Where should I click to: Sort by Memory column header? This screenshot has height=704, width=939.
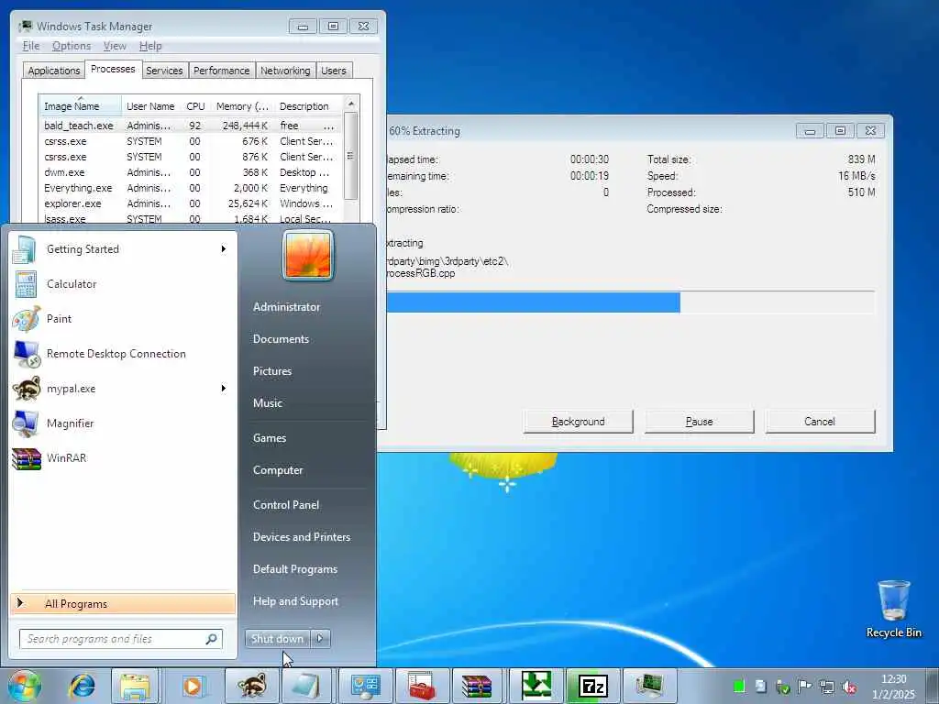242,106
